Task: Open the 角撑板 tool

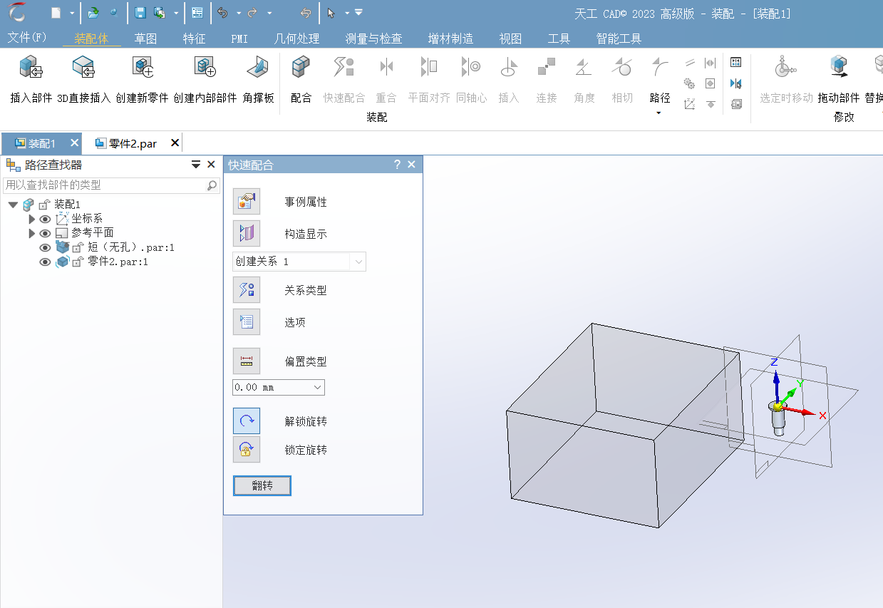Action: [257, 68]
